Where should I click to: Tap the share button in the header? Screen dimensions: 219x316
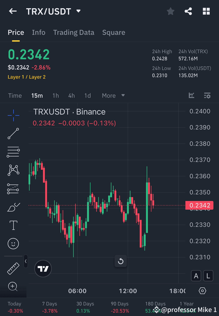[x=188, y=11]
